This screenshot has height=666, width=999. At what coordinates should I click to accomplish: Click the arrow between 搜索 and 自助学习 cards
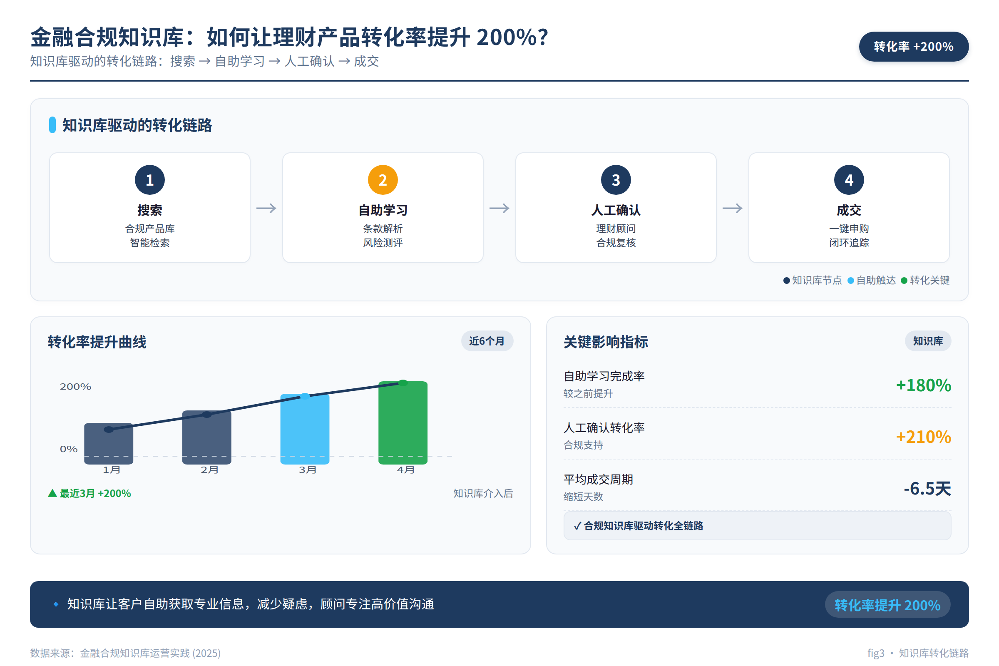266,208
